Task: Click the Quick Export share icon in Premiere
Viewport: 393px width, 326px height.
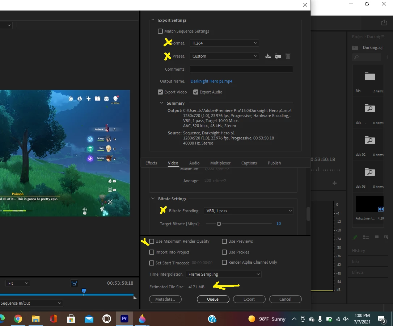Action: [384, 22]
